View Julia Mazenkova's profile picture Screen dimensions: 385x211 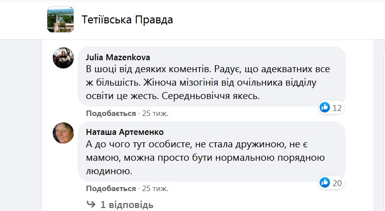[x=63, y=58]
